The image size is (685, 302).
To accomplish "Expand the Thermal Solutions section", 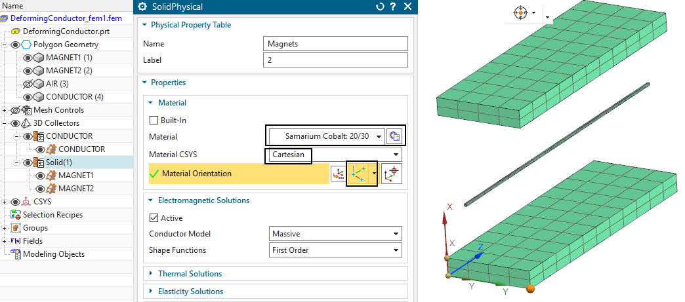I will [x=190, y=274].
